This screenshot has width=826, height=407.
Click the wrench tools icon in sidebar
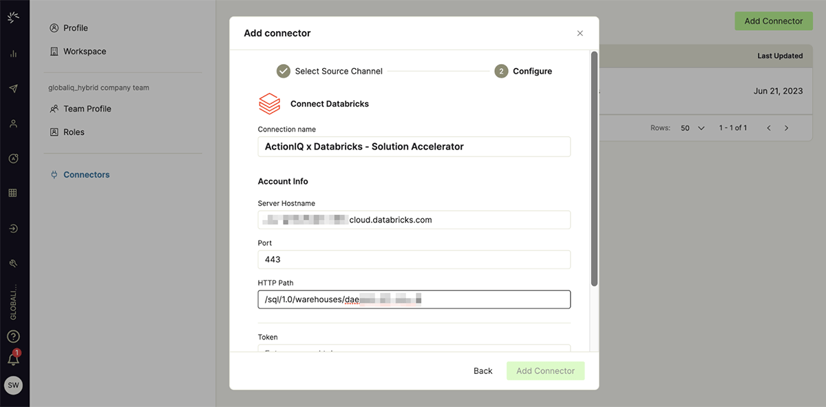click(13, 263)
